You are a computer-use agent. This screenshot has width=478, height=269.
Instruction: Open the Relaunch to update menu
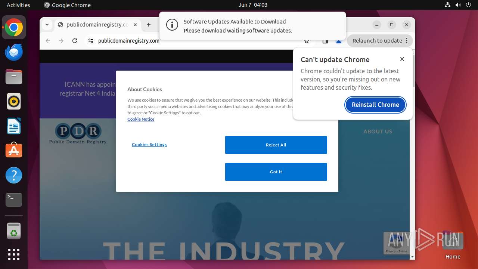click(x=380, y=41)
